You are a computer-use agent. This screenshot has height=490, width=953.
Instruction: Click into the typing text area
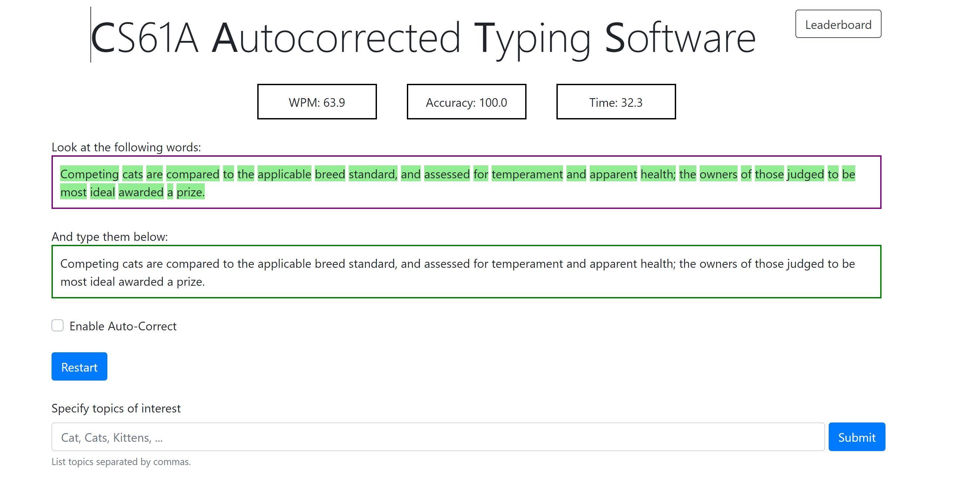[466, 272]
